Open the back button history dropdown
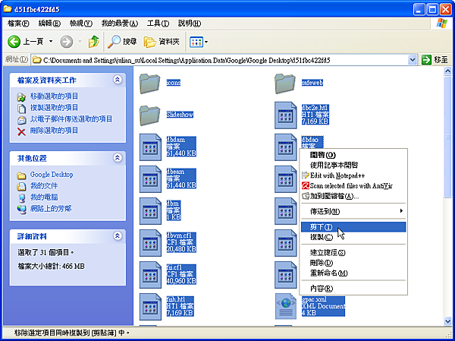The width and height of the screenshot is (455, 341). point(51,42)
